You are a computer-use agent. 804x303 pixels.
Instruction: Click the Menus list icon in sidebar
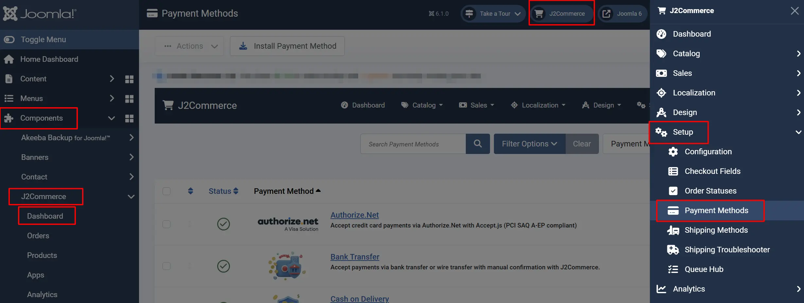point(9,98)
